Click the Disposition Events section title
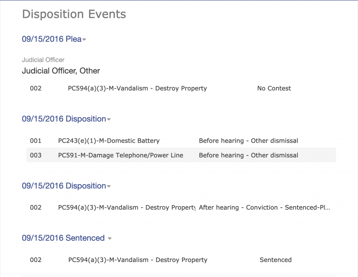The height and width of the screenshot is (277, 358). pyautogui.click(x=74, y=14)
